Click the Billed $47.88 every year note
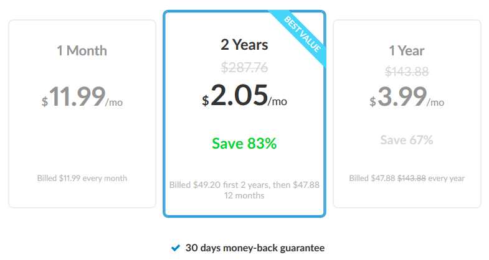Viewport: 489px width, 260px height. click(407, 178)
